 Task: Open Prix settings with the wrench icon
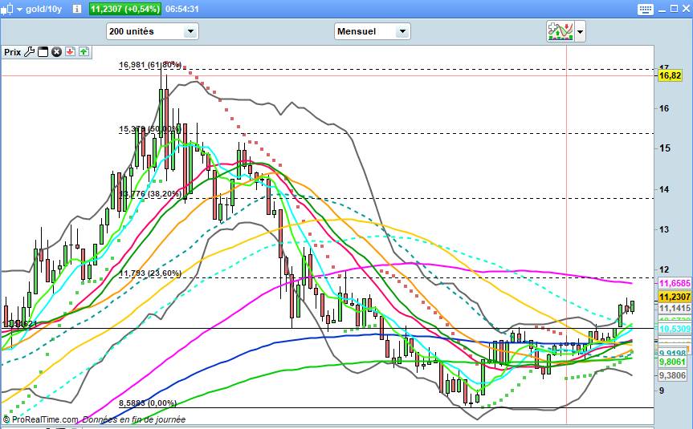[30, 51]
